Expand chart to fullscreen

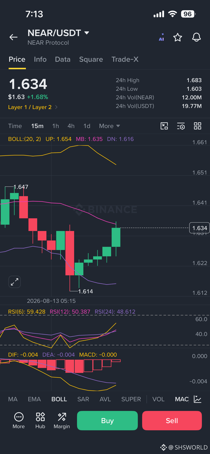[14, 282]
